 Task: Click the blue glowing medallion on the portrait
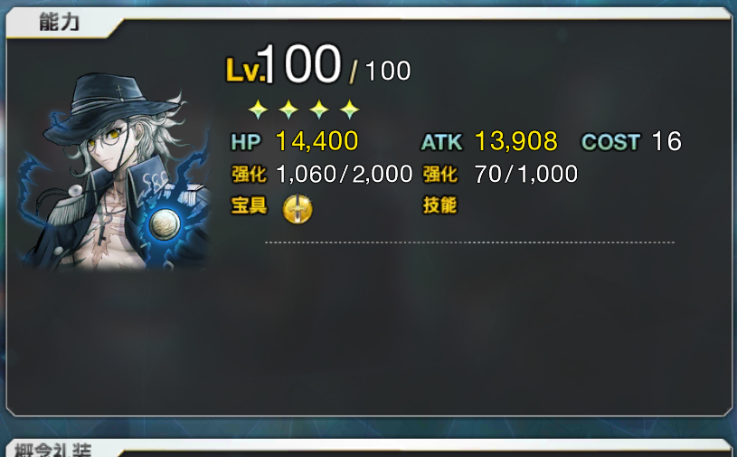point(165,224)
